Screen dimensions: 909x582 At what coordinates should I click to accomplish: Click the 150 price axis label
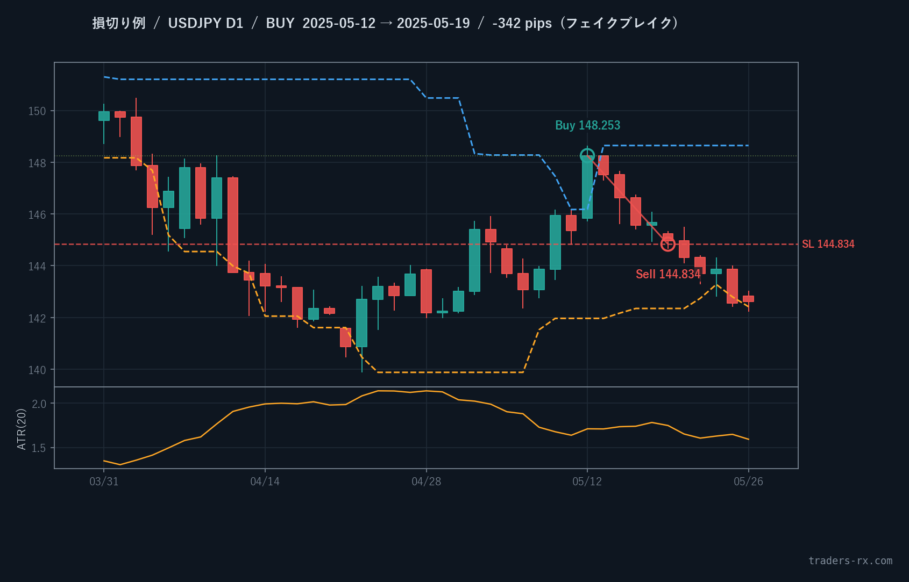coord(37,111)
